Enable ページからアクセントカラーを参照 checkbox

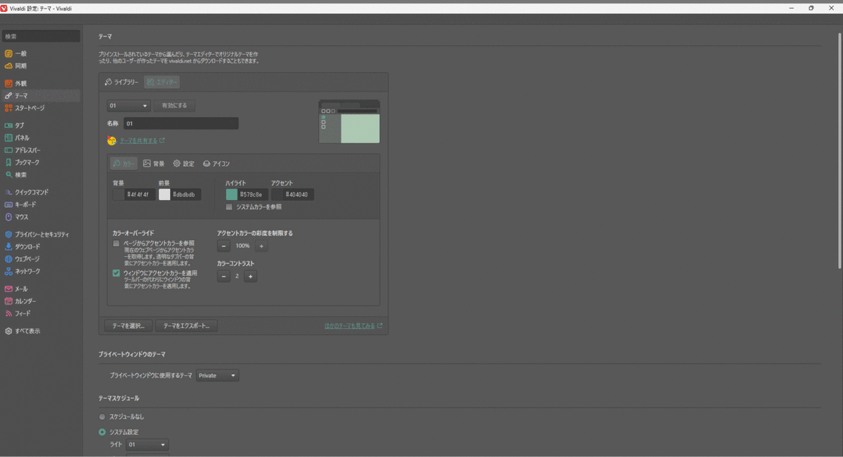(117, 244)
